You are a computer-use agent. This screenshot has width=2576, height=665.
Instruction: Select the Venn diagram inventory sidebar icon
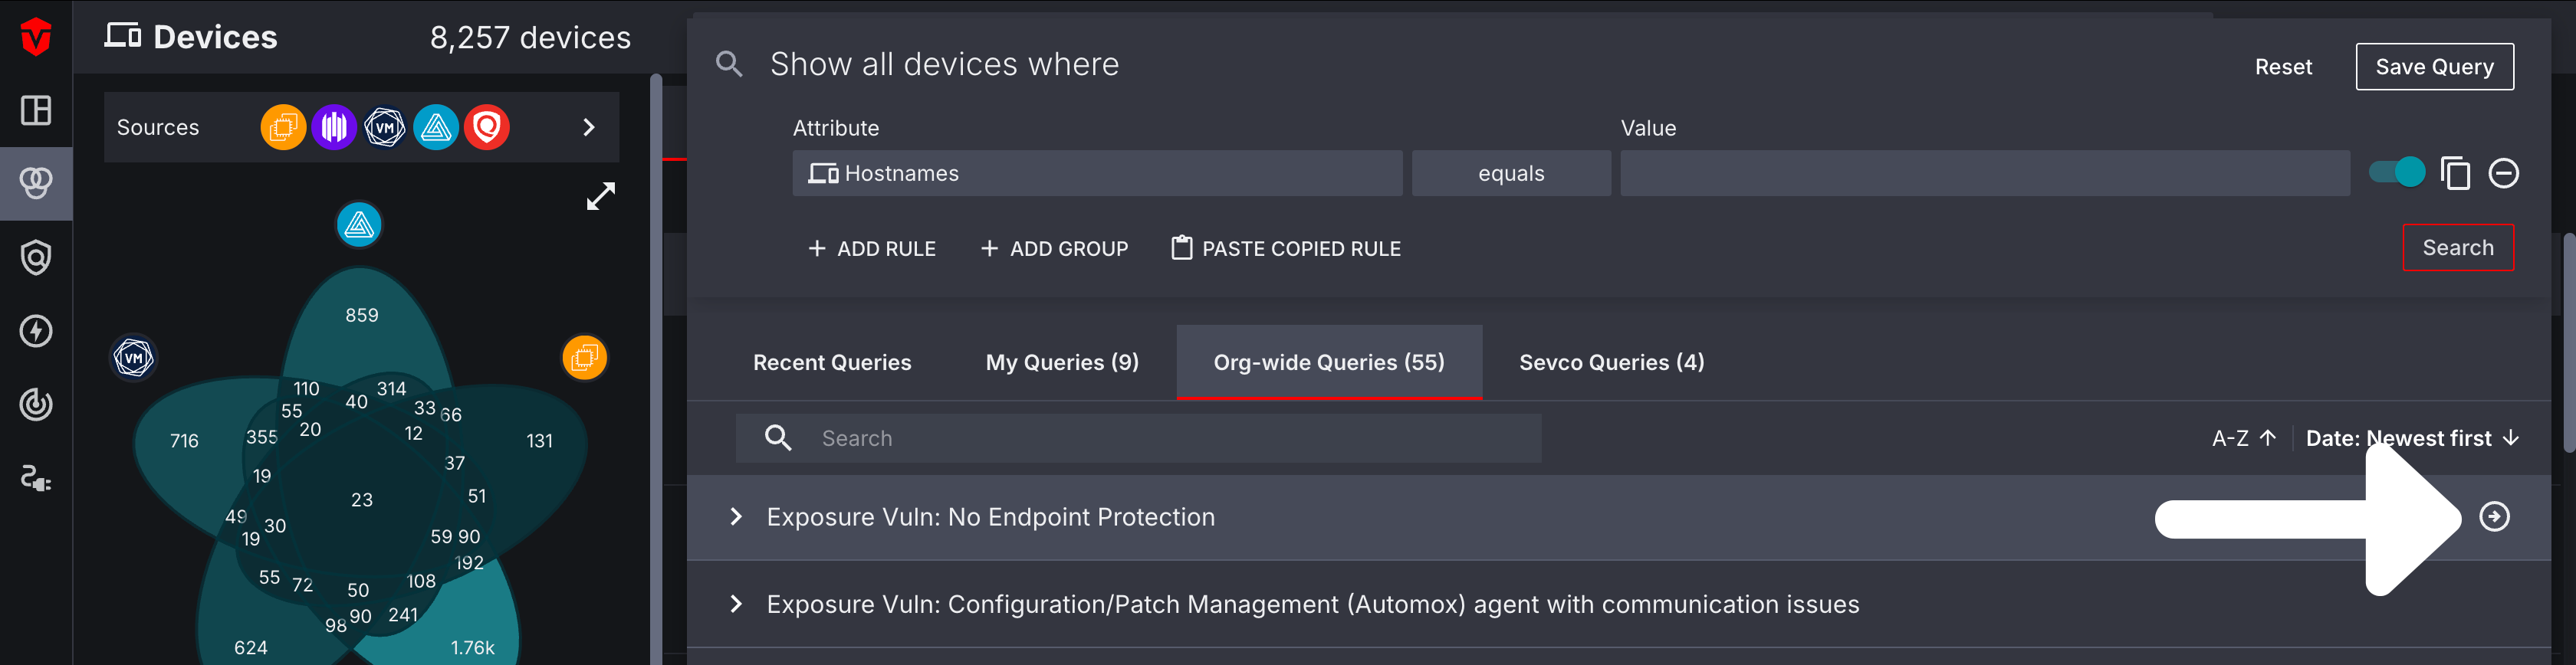[x=36, y=183]
